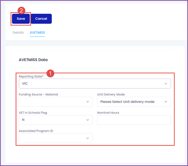
Task: Expand the Associated Program ID dropdown
Action: (x=56, y=138)
